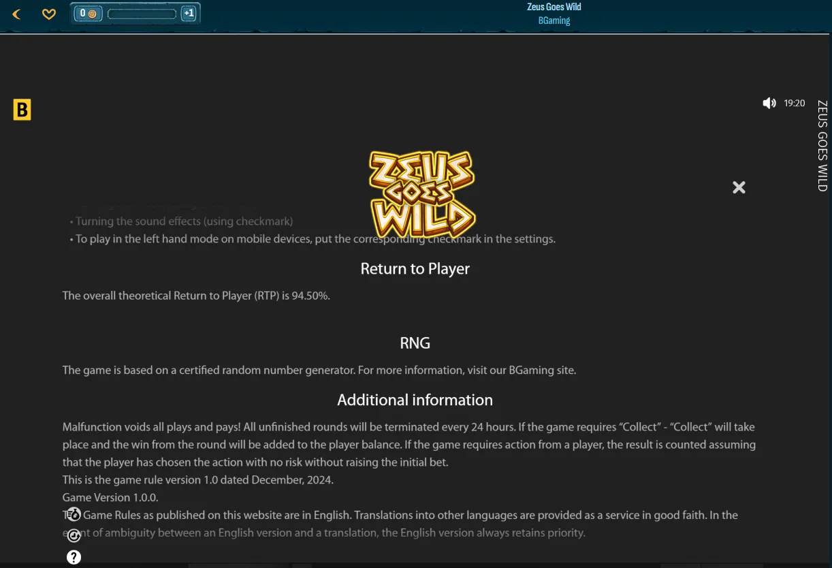Mute sound with the speaker icon
This screenshot has width=832, height=568.
[x=769, y=104]
